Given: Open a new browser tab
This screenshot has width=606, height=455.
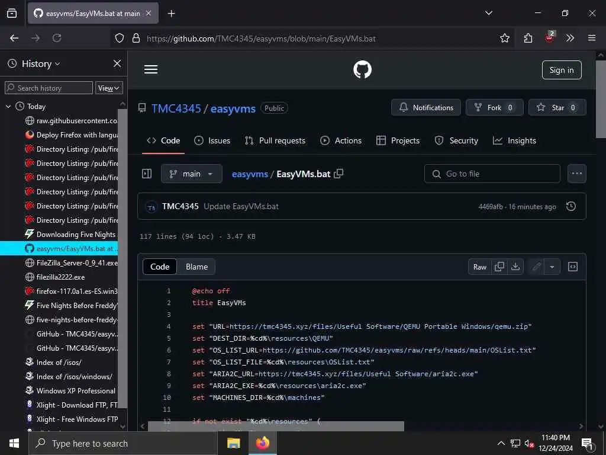Looking at the screenshot, I should (x=172, y=14).
